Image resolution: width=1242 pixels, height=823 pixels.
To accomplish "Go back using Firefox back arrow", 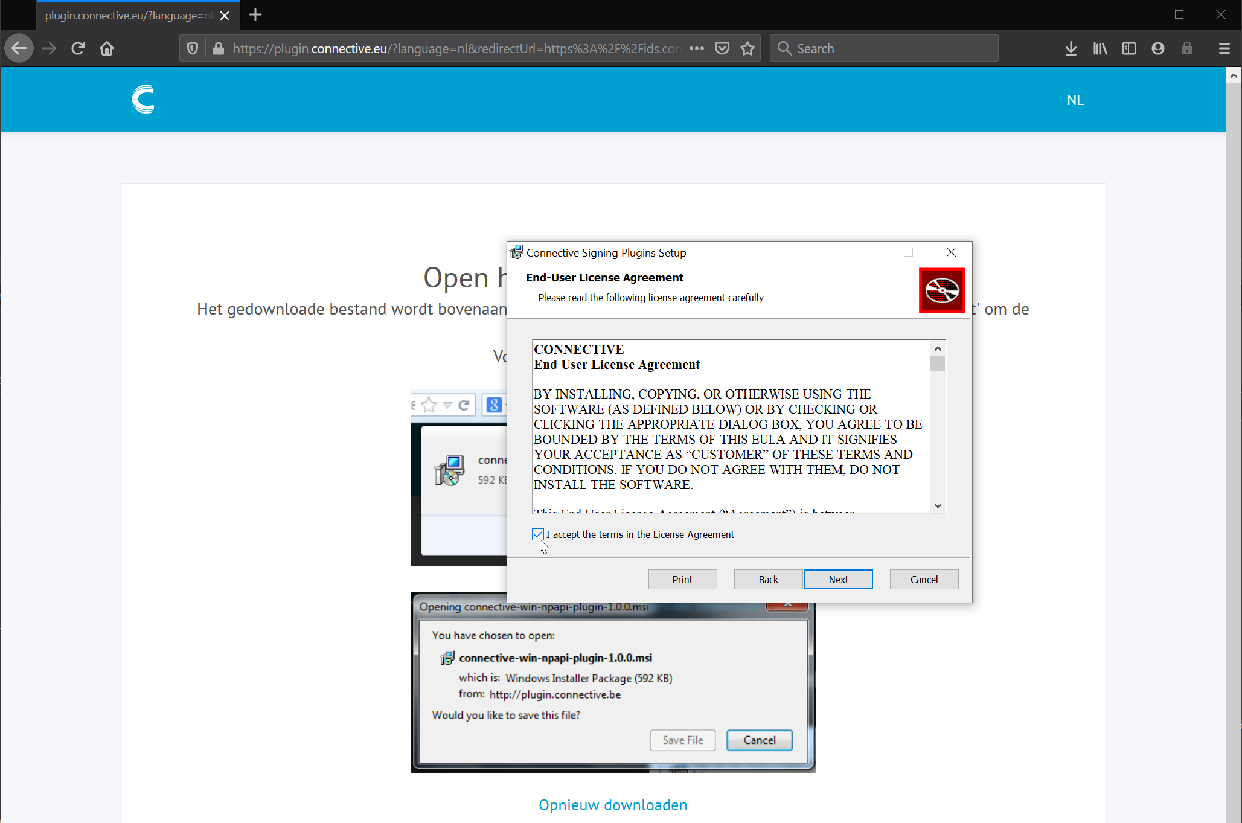I will [x=19, y=48].
